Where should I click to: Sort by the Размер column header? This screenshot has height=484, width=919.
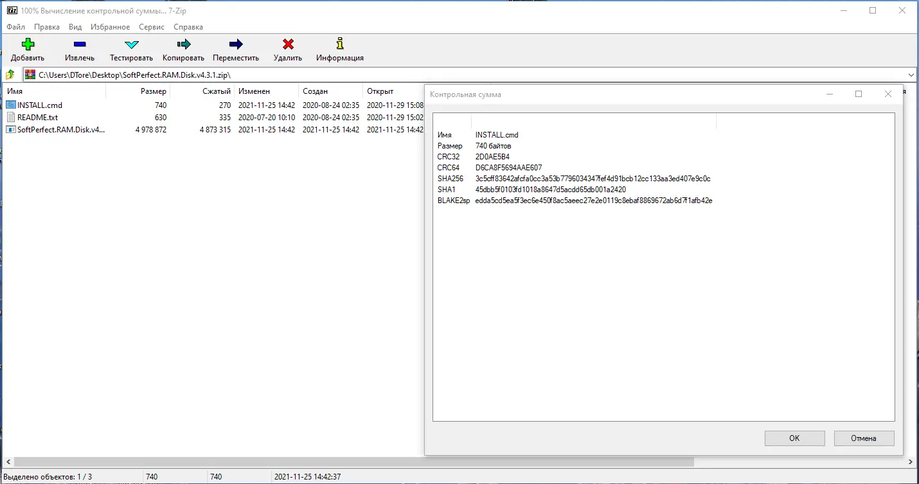pyautogui.click(x=138, y=91)
